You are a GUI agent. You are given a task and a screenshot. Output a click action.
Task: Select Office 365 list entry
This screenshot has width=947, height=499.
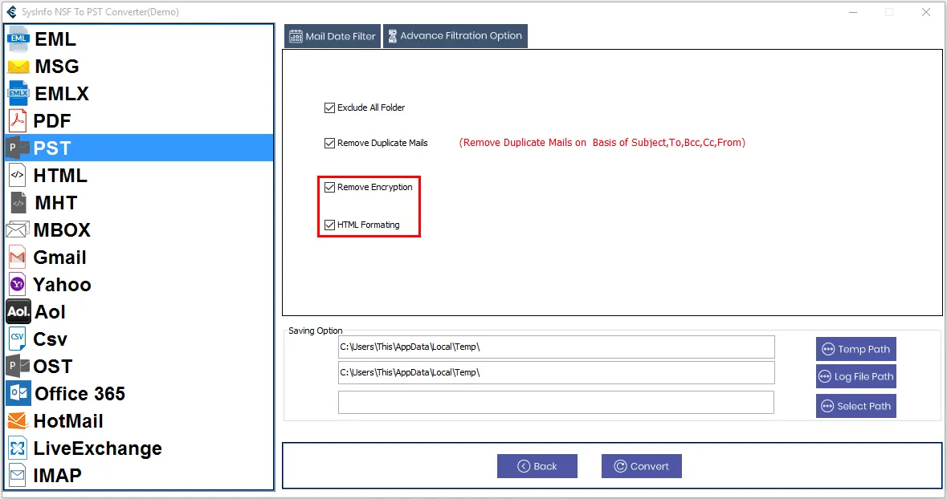point(80,393)
